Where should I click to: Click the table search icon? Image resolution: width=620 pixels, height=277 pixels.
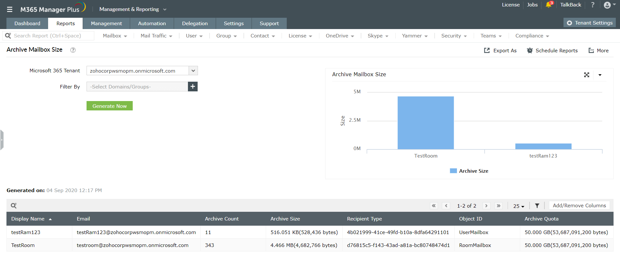point(14,206)
